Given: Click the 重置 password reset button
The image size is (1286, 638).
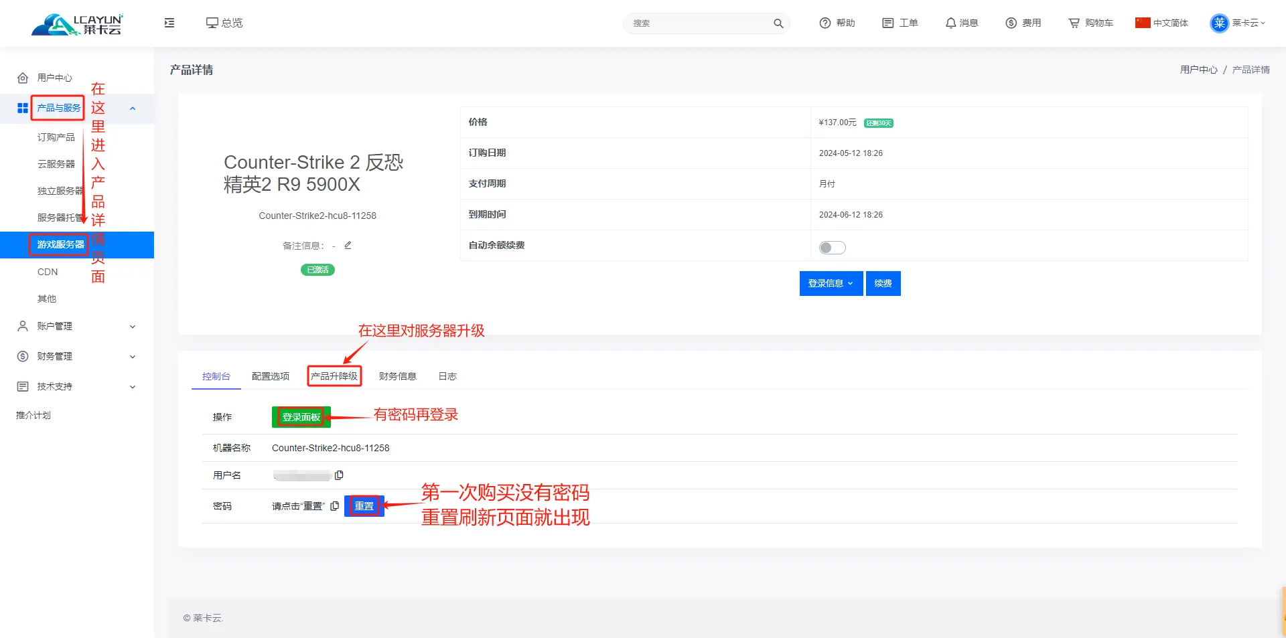Looking at the screenshot, I should click(x=364, y=506).
